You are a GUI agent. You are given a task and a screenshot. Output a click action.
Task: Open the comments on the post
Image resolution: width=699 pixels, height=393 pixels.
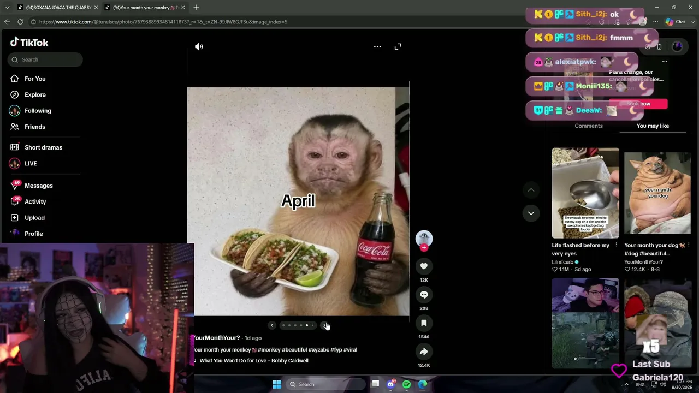click(424, 295)
